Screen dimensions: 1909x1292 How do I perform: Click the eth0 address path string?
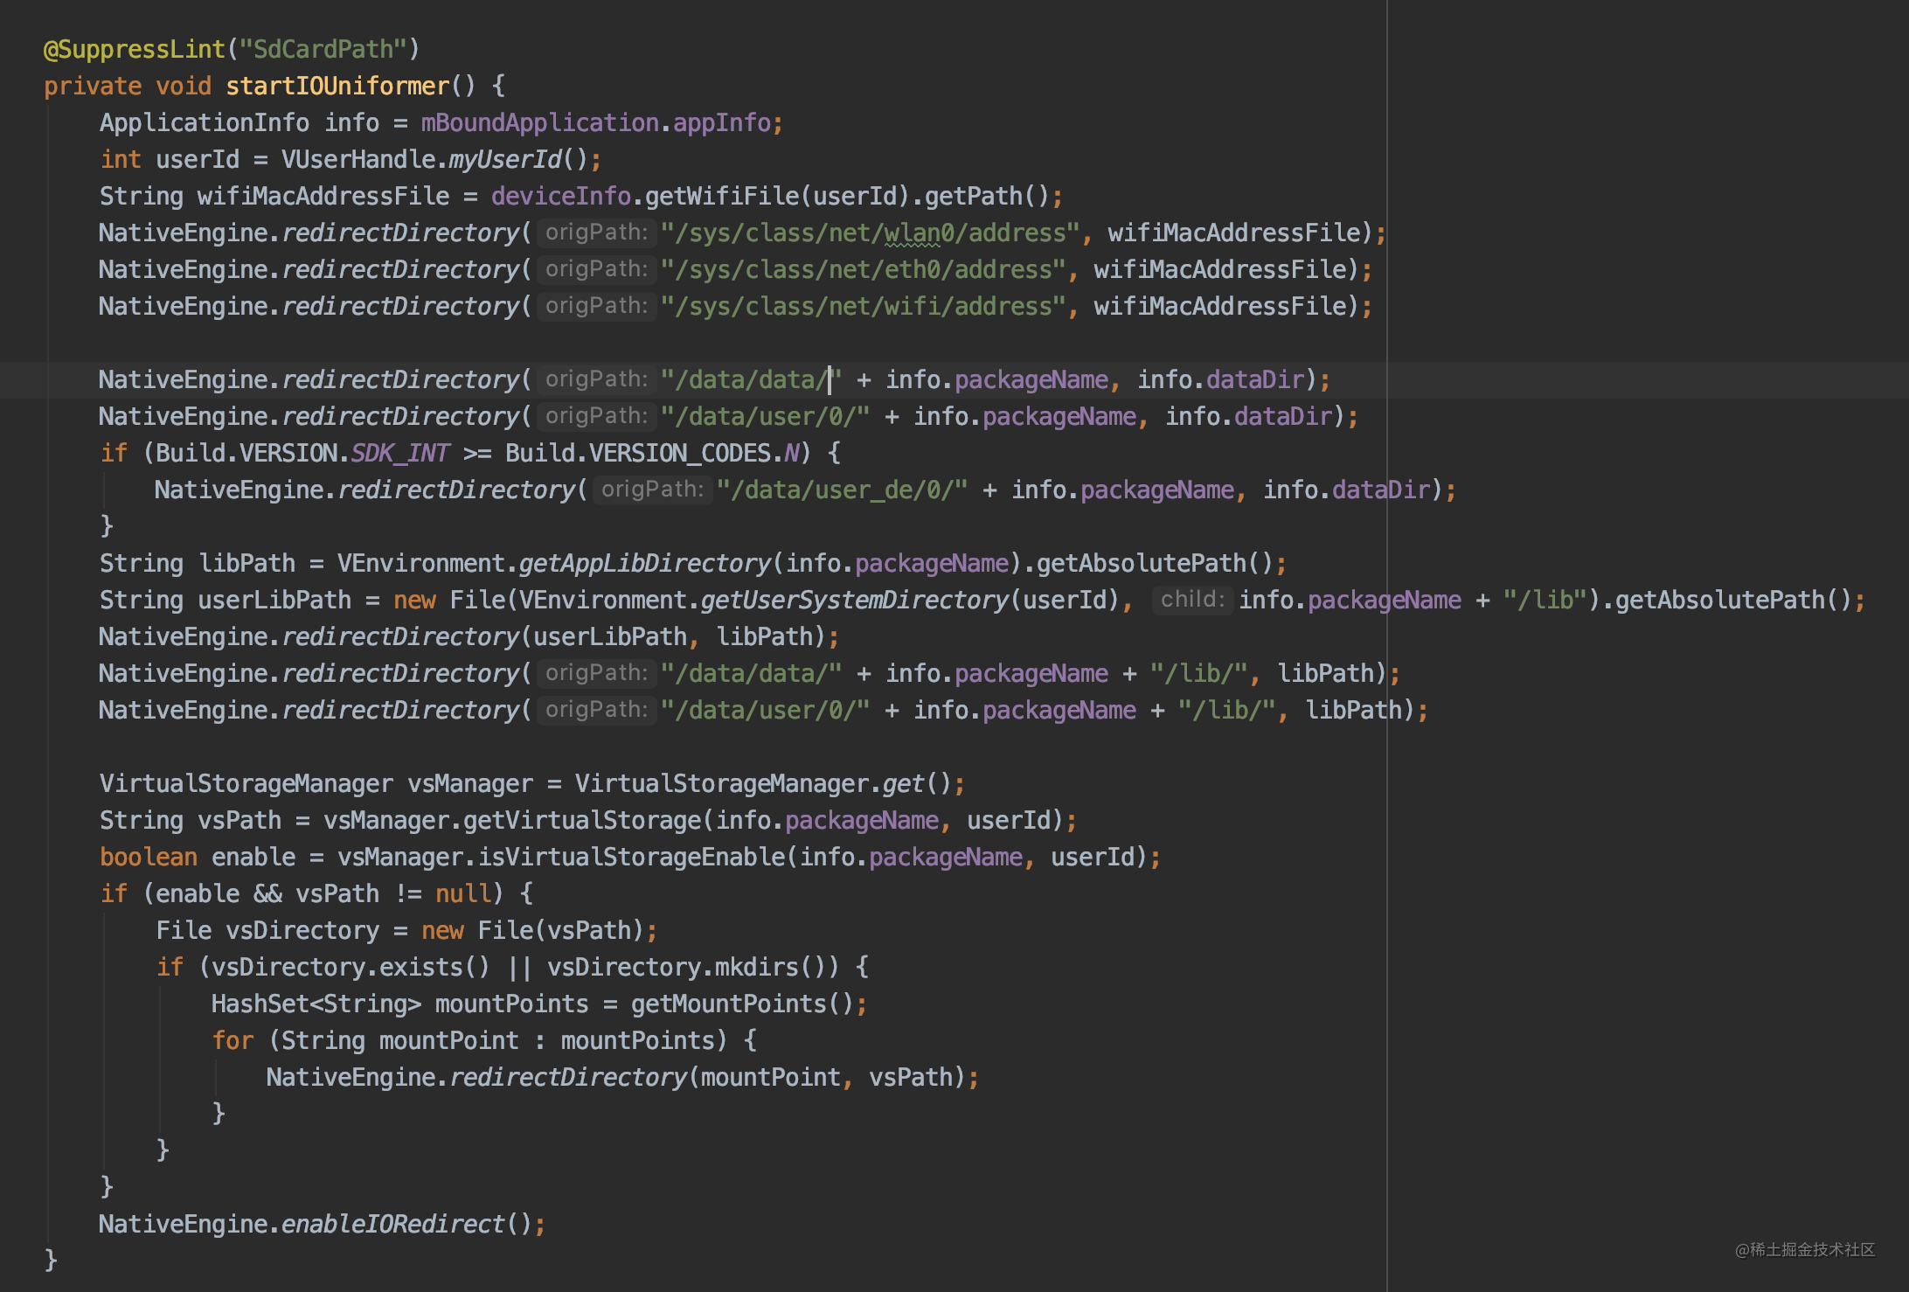pyautogui.click(x=864, y=269)
